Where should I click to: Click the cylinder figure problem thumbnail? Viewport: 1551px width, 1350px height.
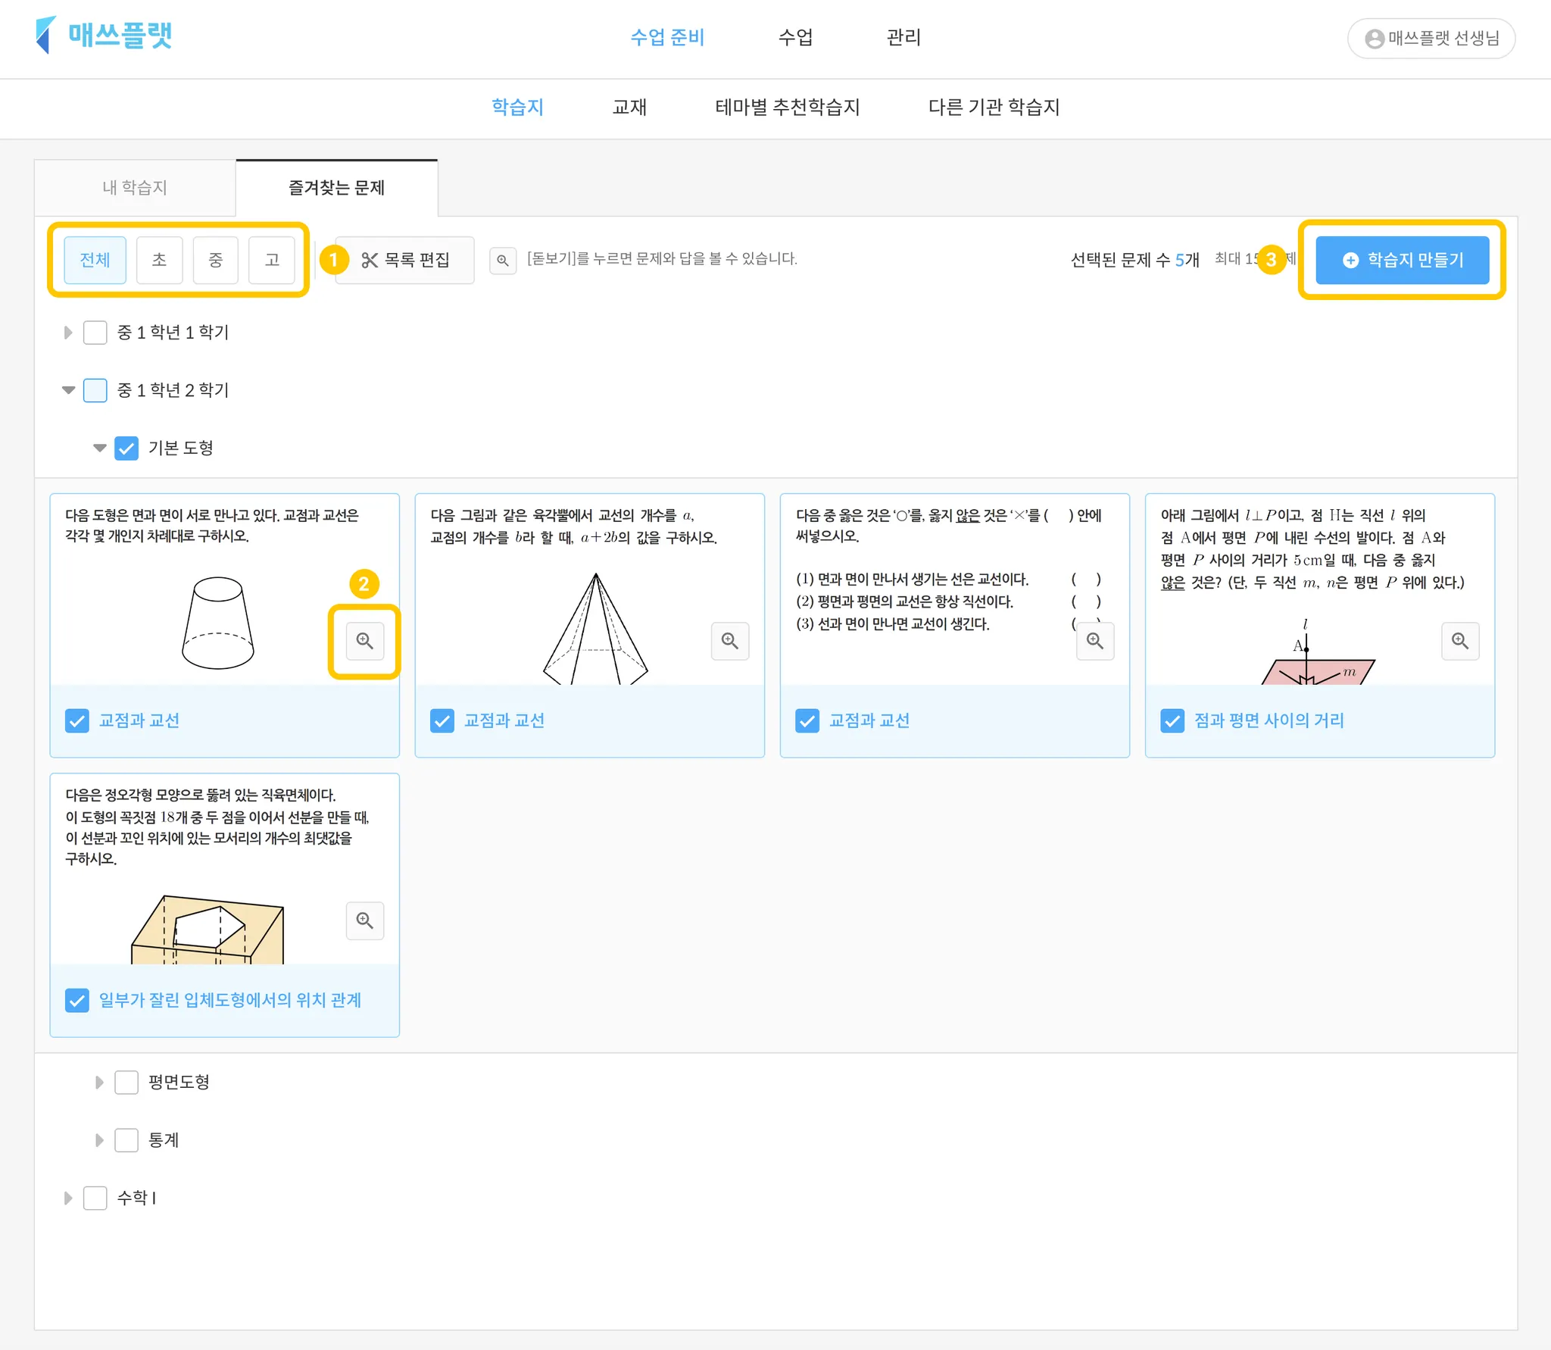coord(218,621)
